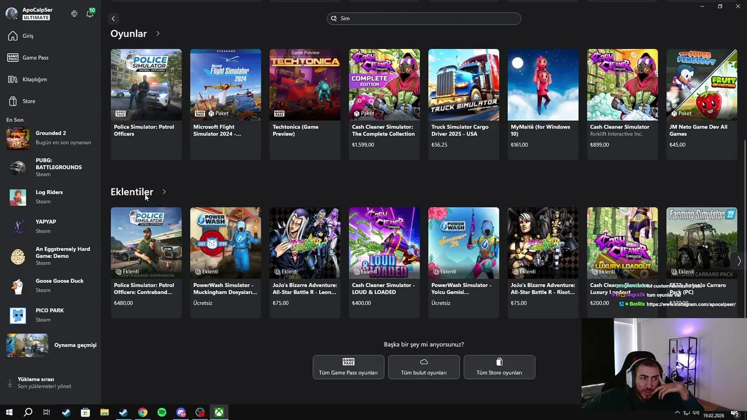Viewport: 747px width, 420px height.
Task: Open Google Chrome from taskbar
Action: (x=142, y=412)
